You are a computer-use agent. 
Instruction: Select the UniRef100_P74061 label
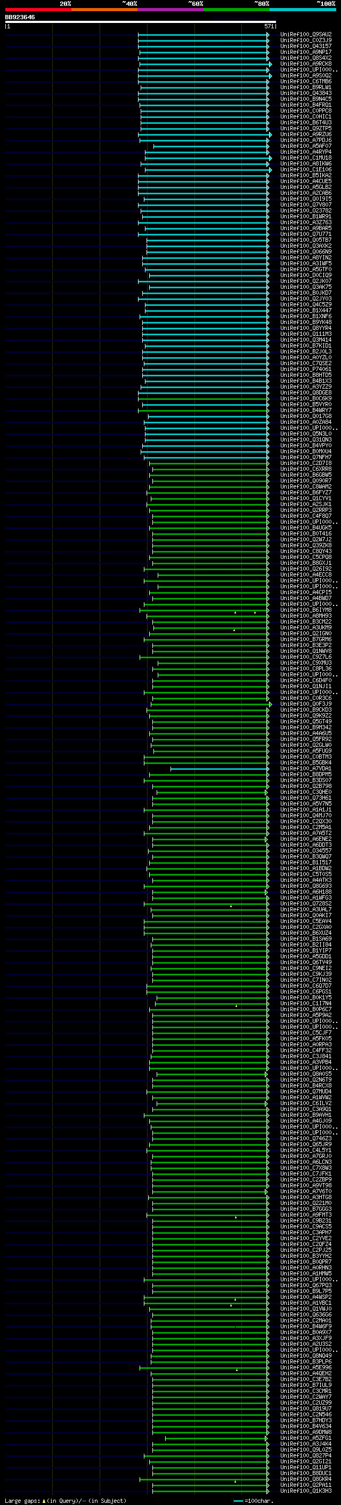pyautogui.click(x=306, y=369)
